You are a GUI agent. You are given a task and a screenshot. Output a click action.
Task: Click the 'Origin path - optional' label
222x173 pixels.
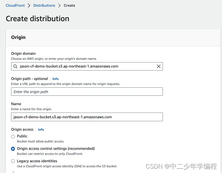[30, 79]
